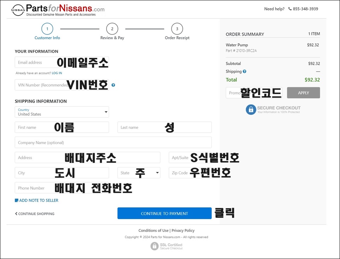Open the Country dropdown showing United States
This screenshot has width=340, height=259.
click(62, 112)
